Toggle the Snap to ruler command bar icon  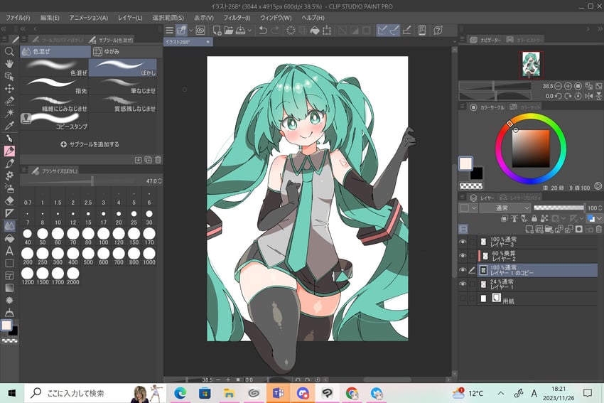[382, 30]
